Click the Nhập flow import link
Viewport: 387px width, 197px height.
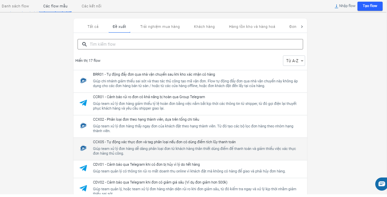pos(345,6)
